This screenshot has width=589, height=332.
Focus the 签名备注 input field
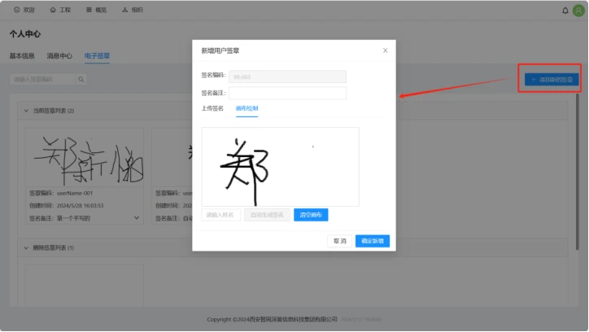287,93
